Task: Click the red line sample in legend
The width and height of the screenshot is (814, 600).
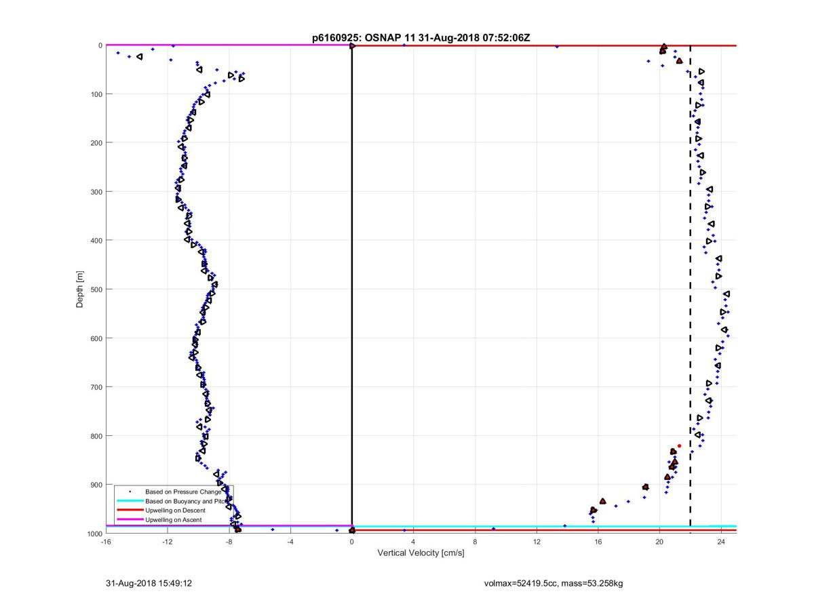Action: click(x=130, y=511)
